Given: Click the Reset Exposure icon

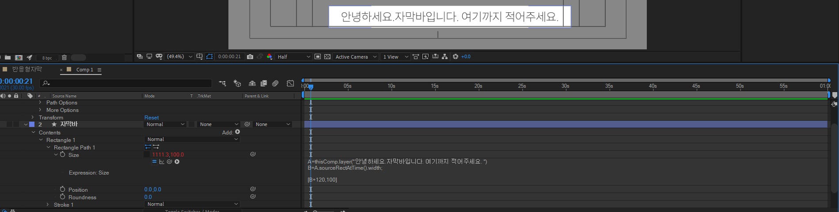Looking at the screenshot, I should pyautogui.click(x=456, y=56).
